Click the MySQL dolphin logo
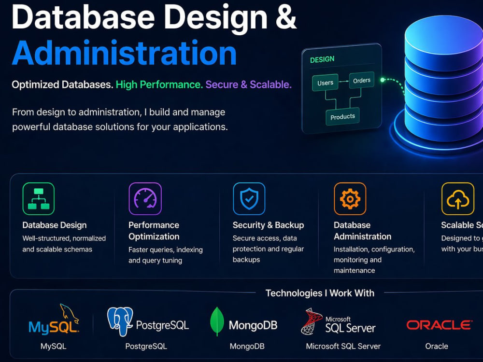 [x=54, y=320]
